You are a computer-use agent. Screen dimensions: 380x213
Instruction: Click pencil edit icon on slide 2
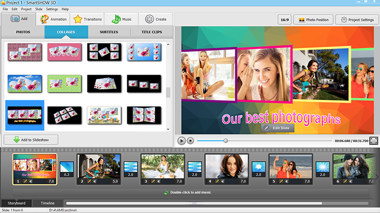tap(89, 181)
